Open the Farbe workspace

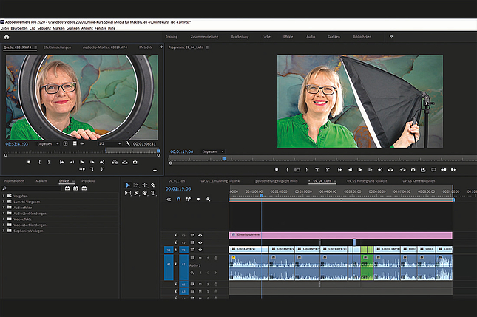[267, 35]
